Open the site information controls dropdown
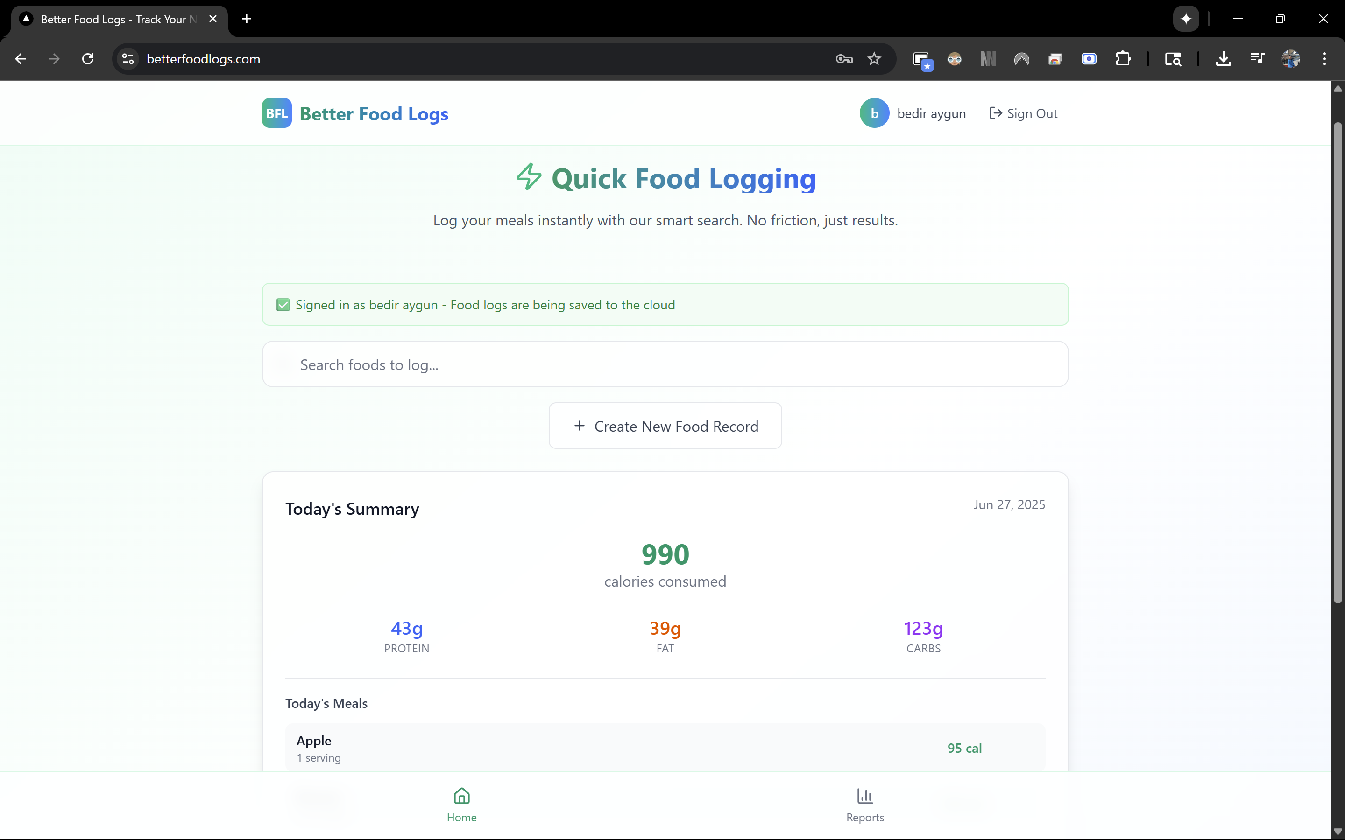Screen dimensions: 1345x840 coord(127,58)
